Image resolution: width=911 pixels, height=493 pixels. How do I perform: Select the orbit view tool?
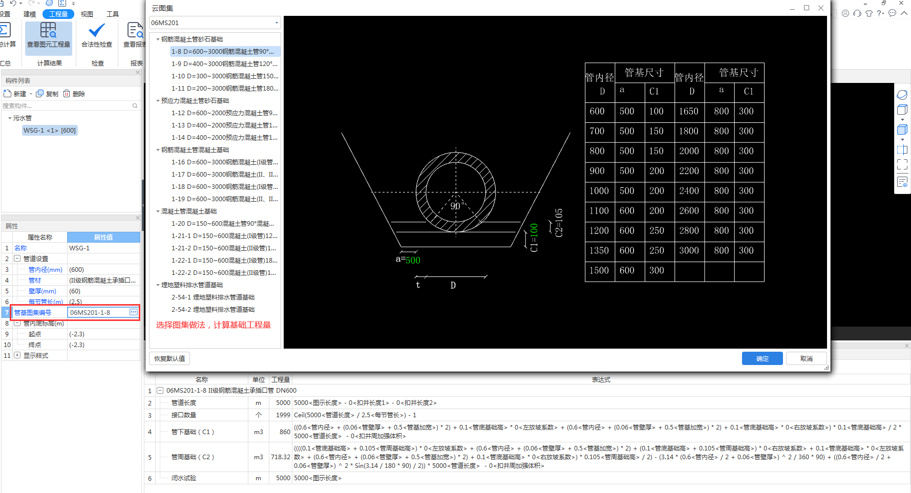[x=902, y=95]
